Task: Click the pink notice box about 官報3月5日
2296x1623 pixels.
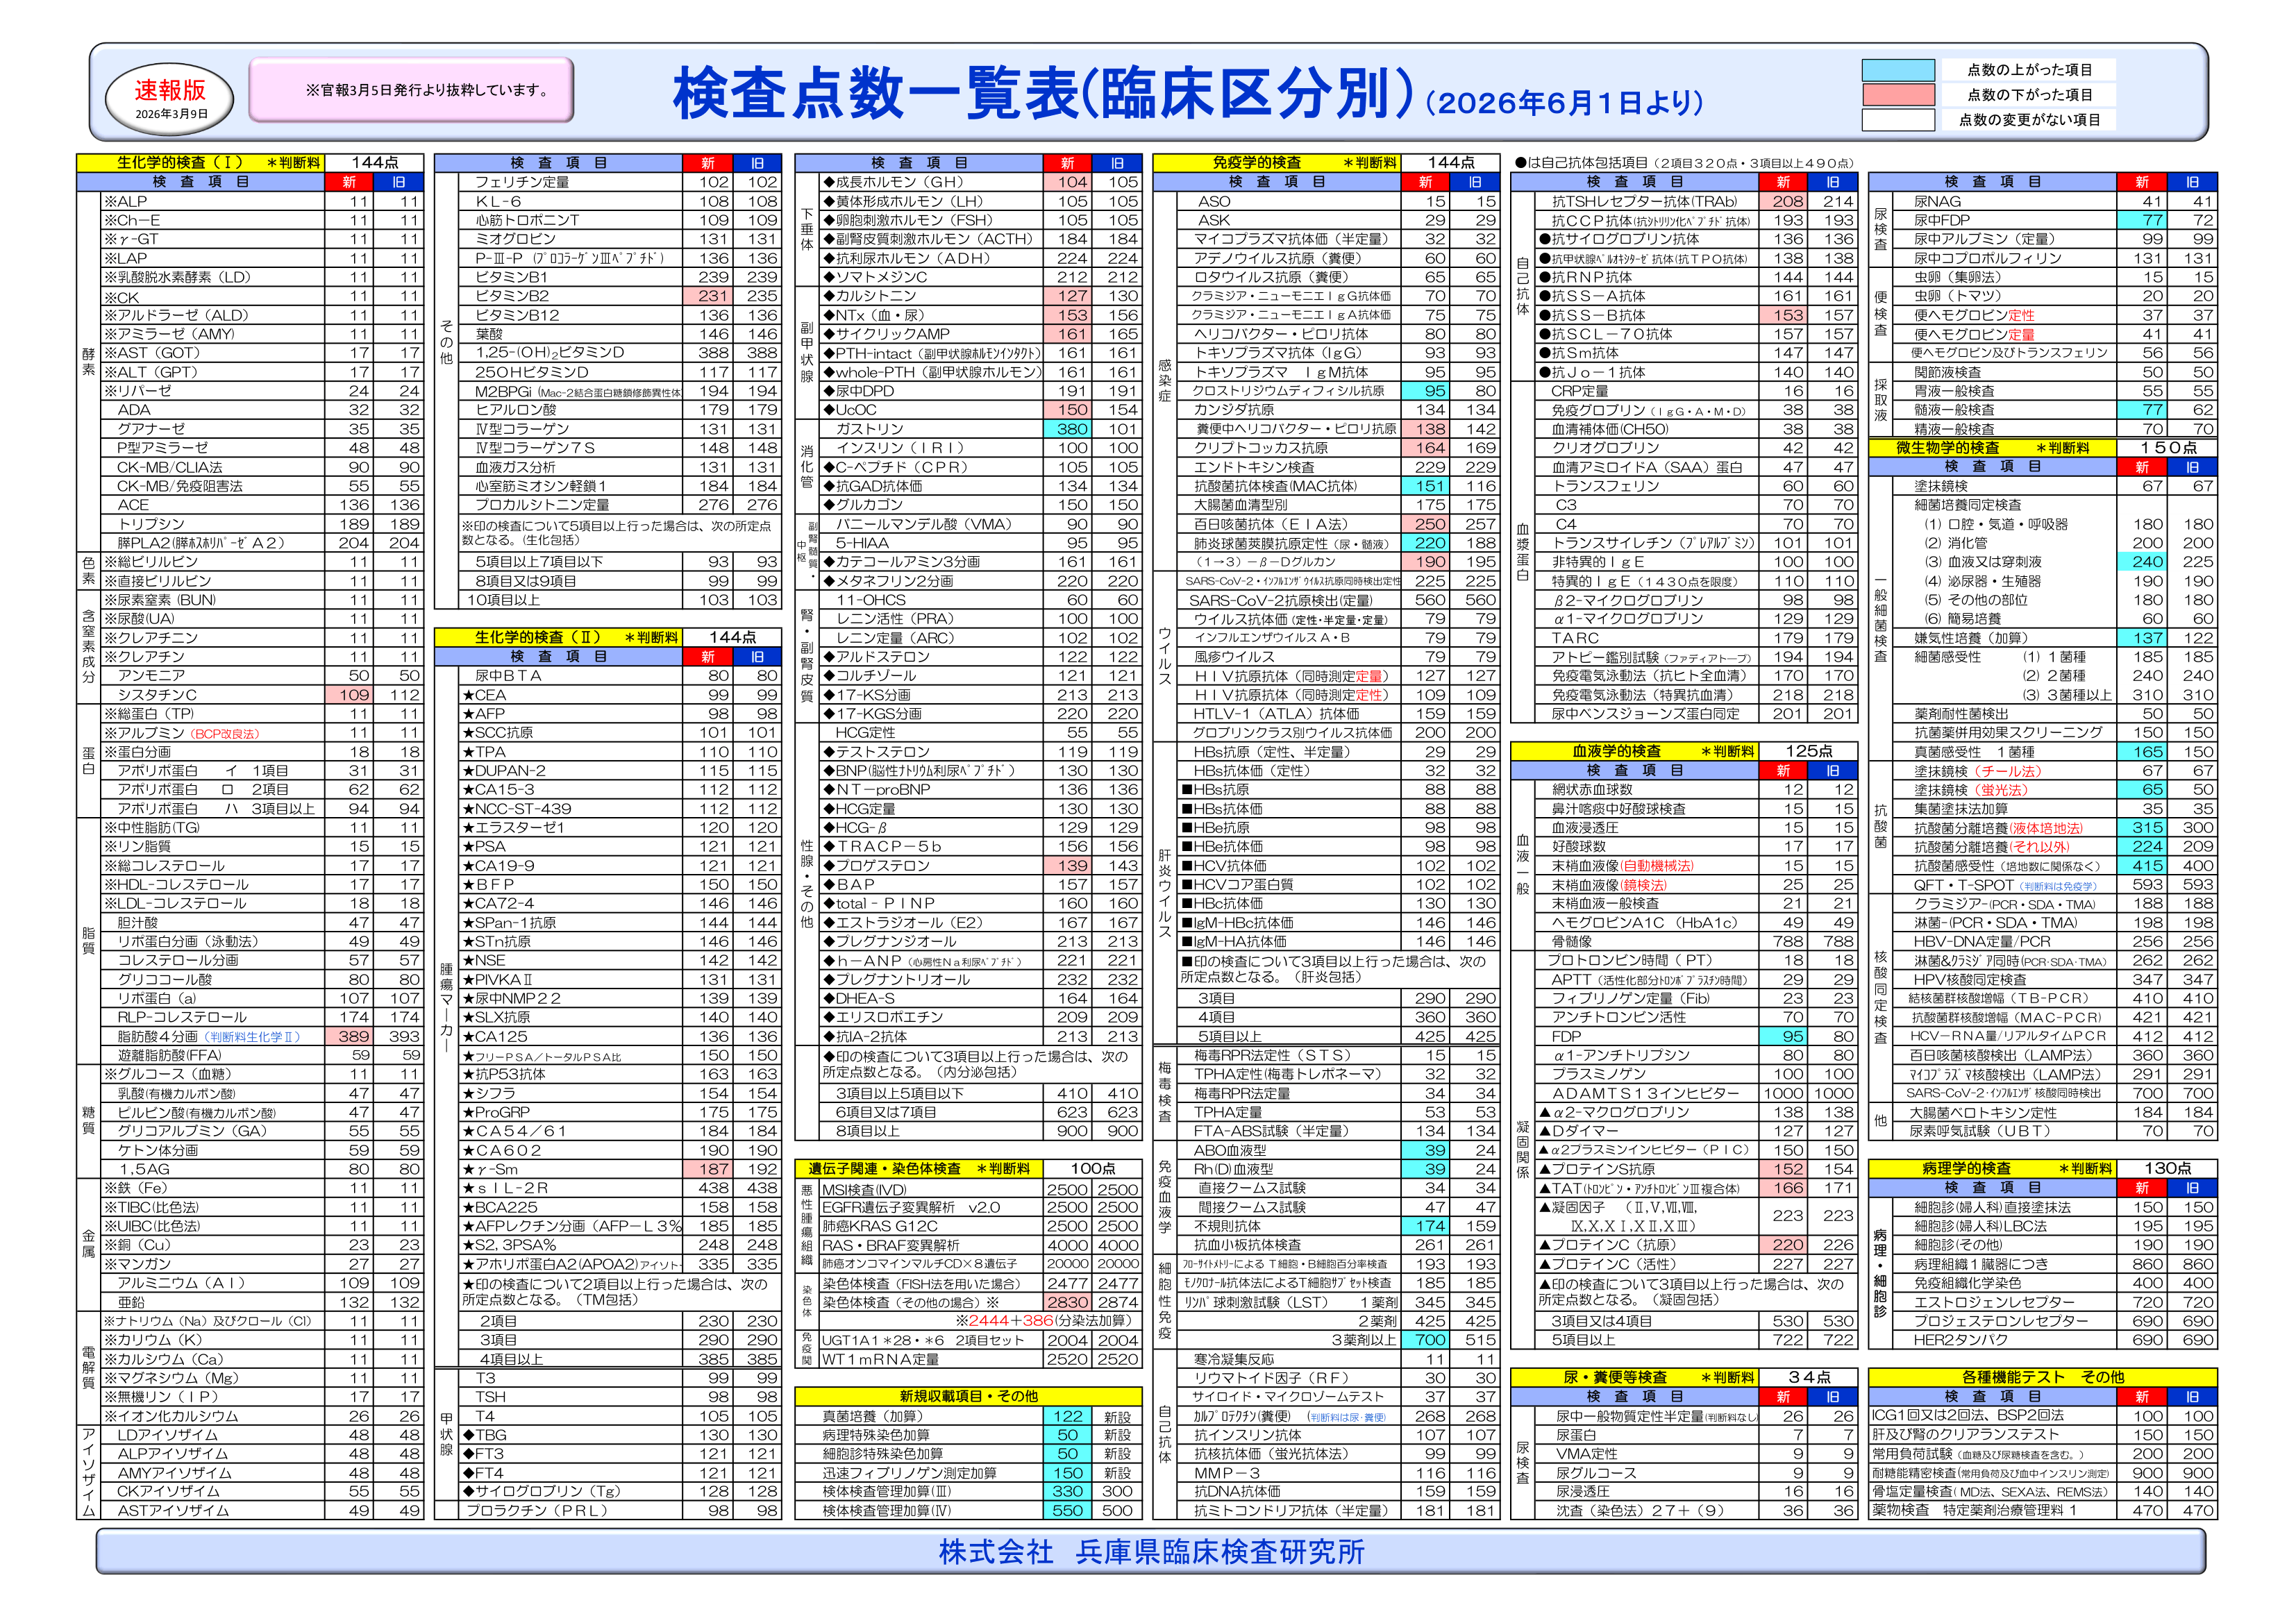Action: coord(411,90)
